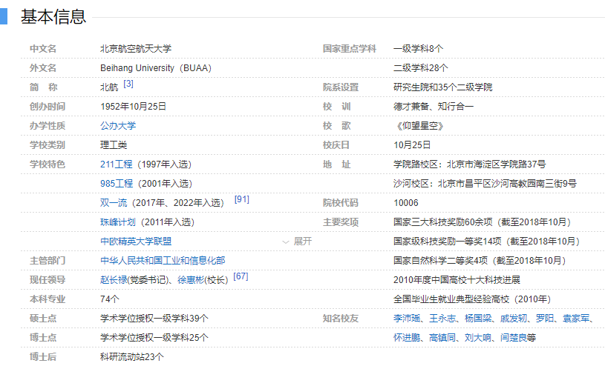This screenshot has height=366, width=605.
Task: Open alumnus 罗阳 link
Action: tap(545, 319)
